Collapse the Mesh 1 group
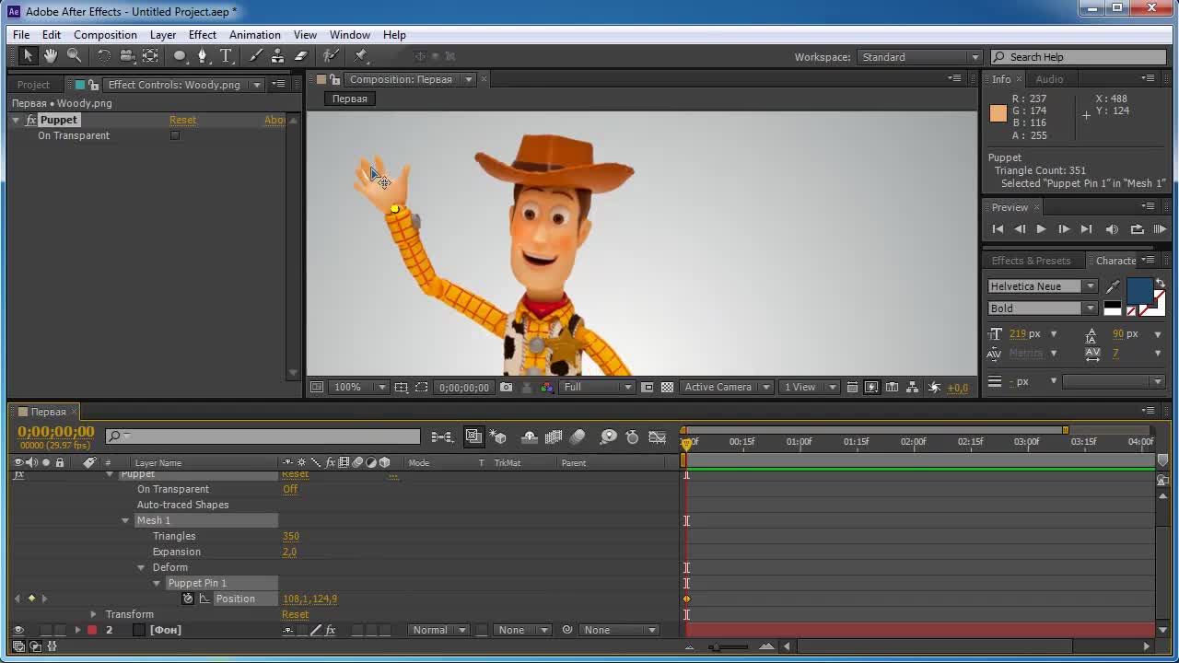The width and height of the screenshot is (1179, 663). 125,521
